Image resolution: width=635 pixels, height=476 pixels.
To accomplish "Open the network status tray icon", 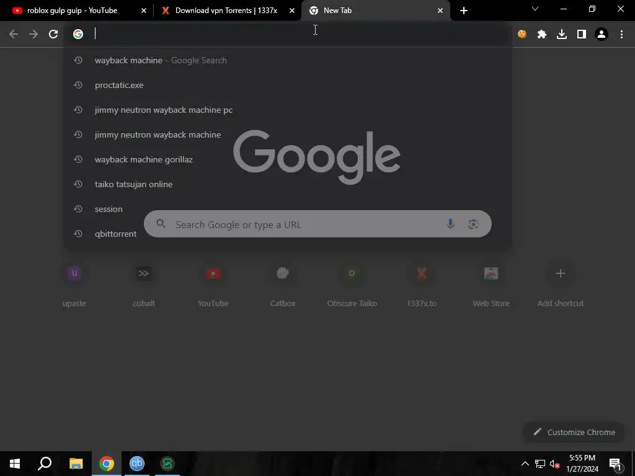I will pos(540,464).
